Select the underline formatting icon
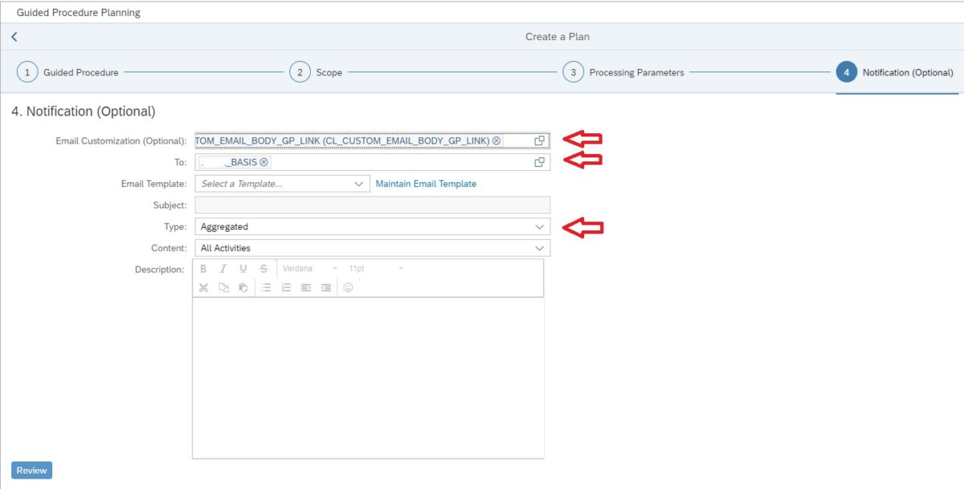Viewport: 964px width, 489px height. pos(243,268)
